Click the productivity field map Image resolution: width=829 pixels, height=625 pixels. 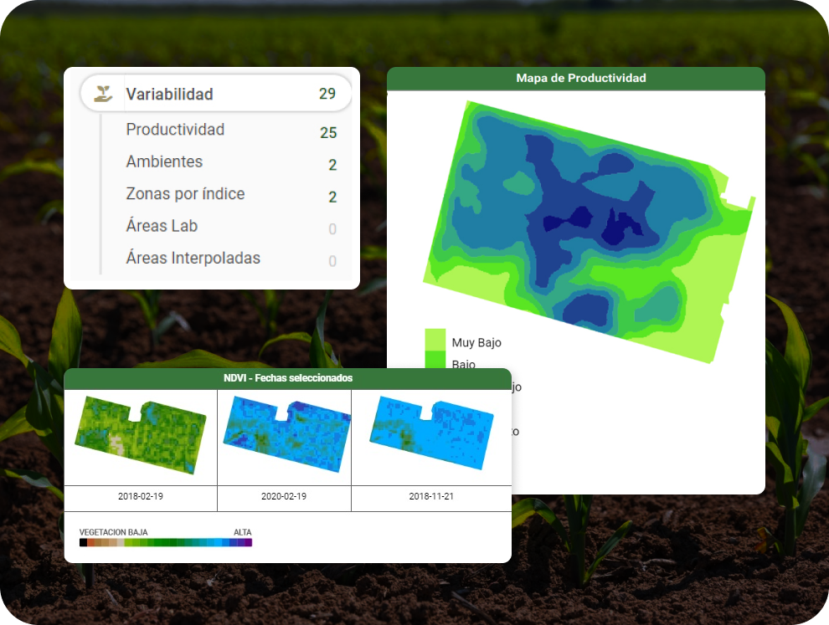click(590, 232)
